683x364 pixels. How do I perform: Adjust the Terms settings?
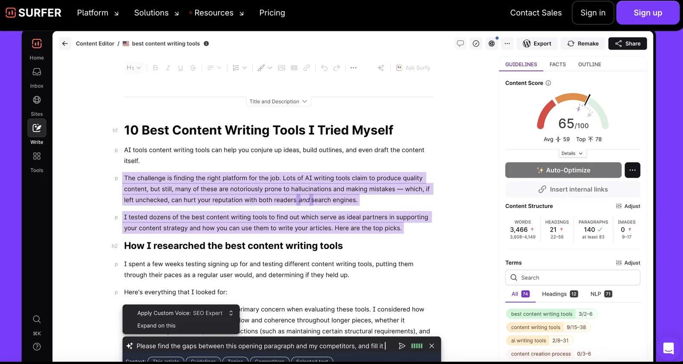click(x=628, y=263)
